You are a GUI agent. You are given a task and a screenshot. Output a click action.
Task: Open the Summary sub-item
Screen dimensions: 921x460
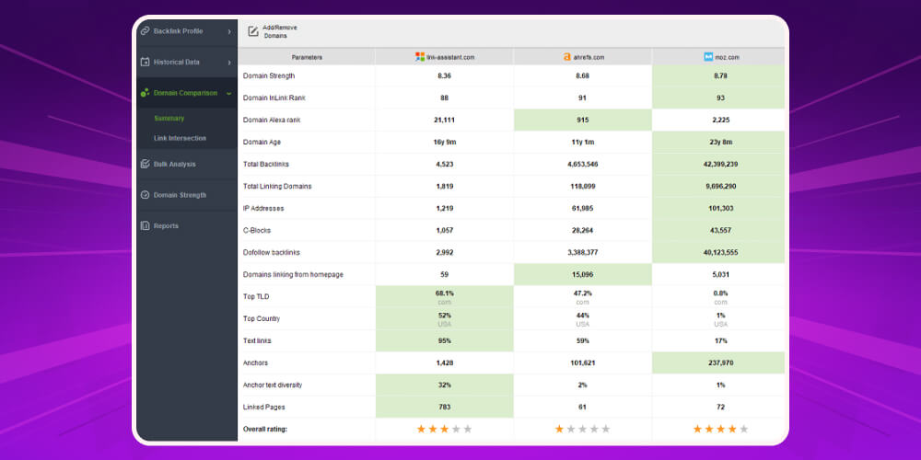[169, 118]
